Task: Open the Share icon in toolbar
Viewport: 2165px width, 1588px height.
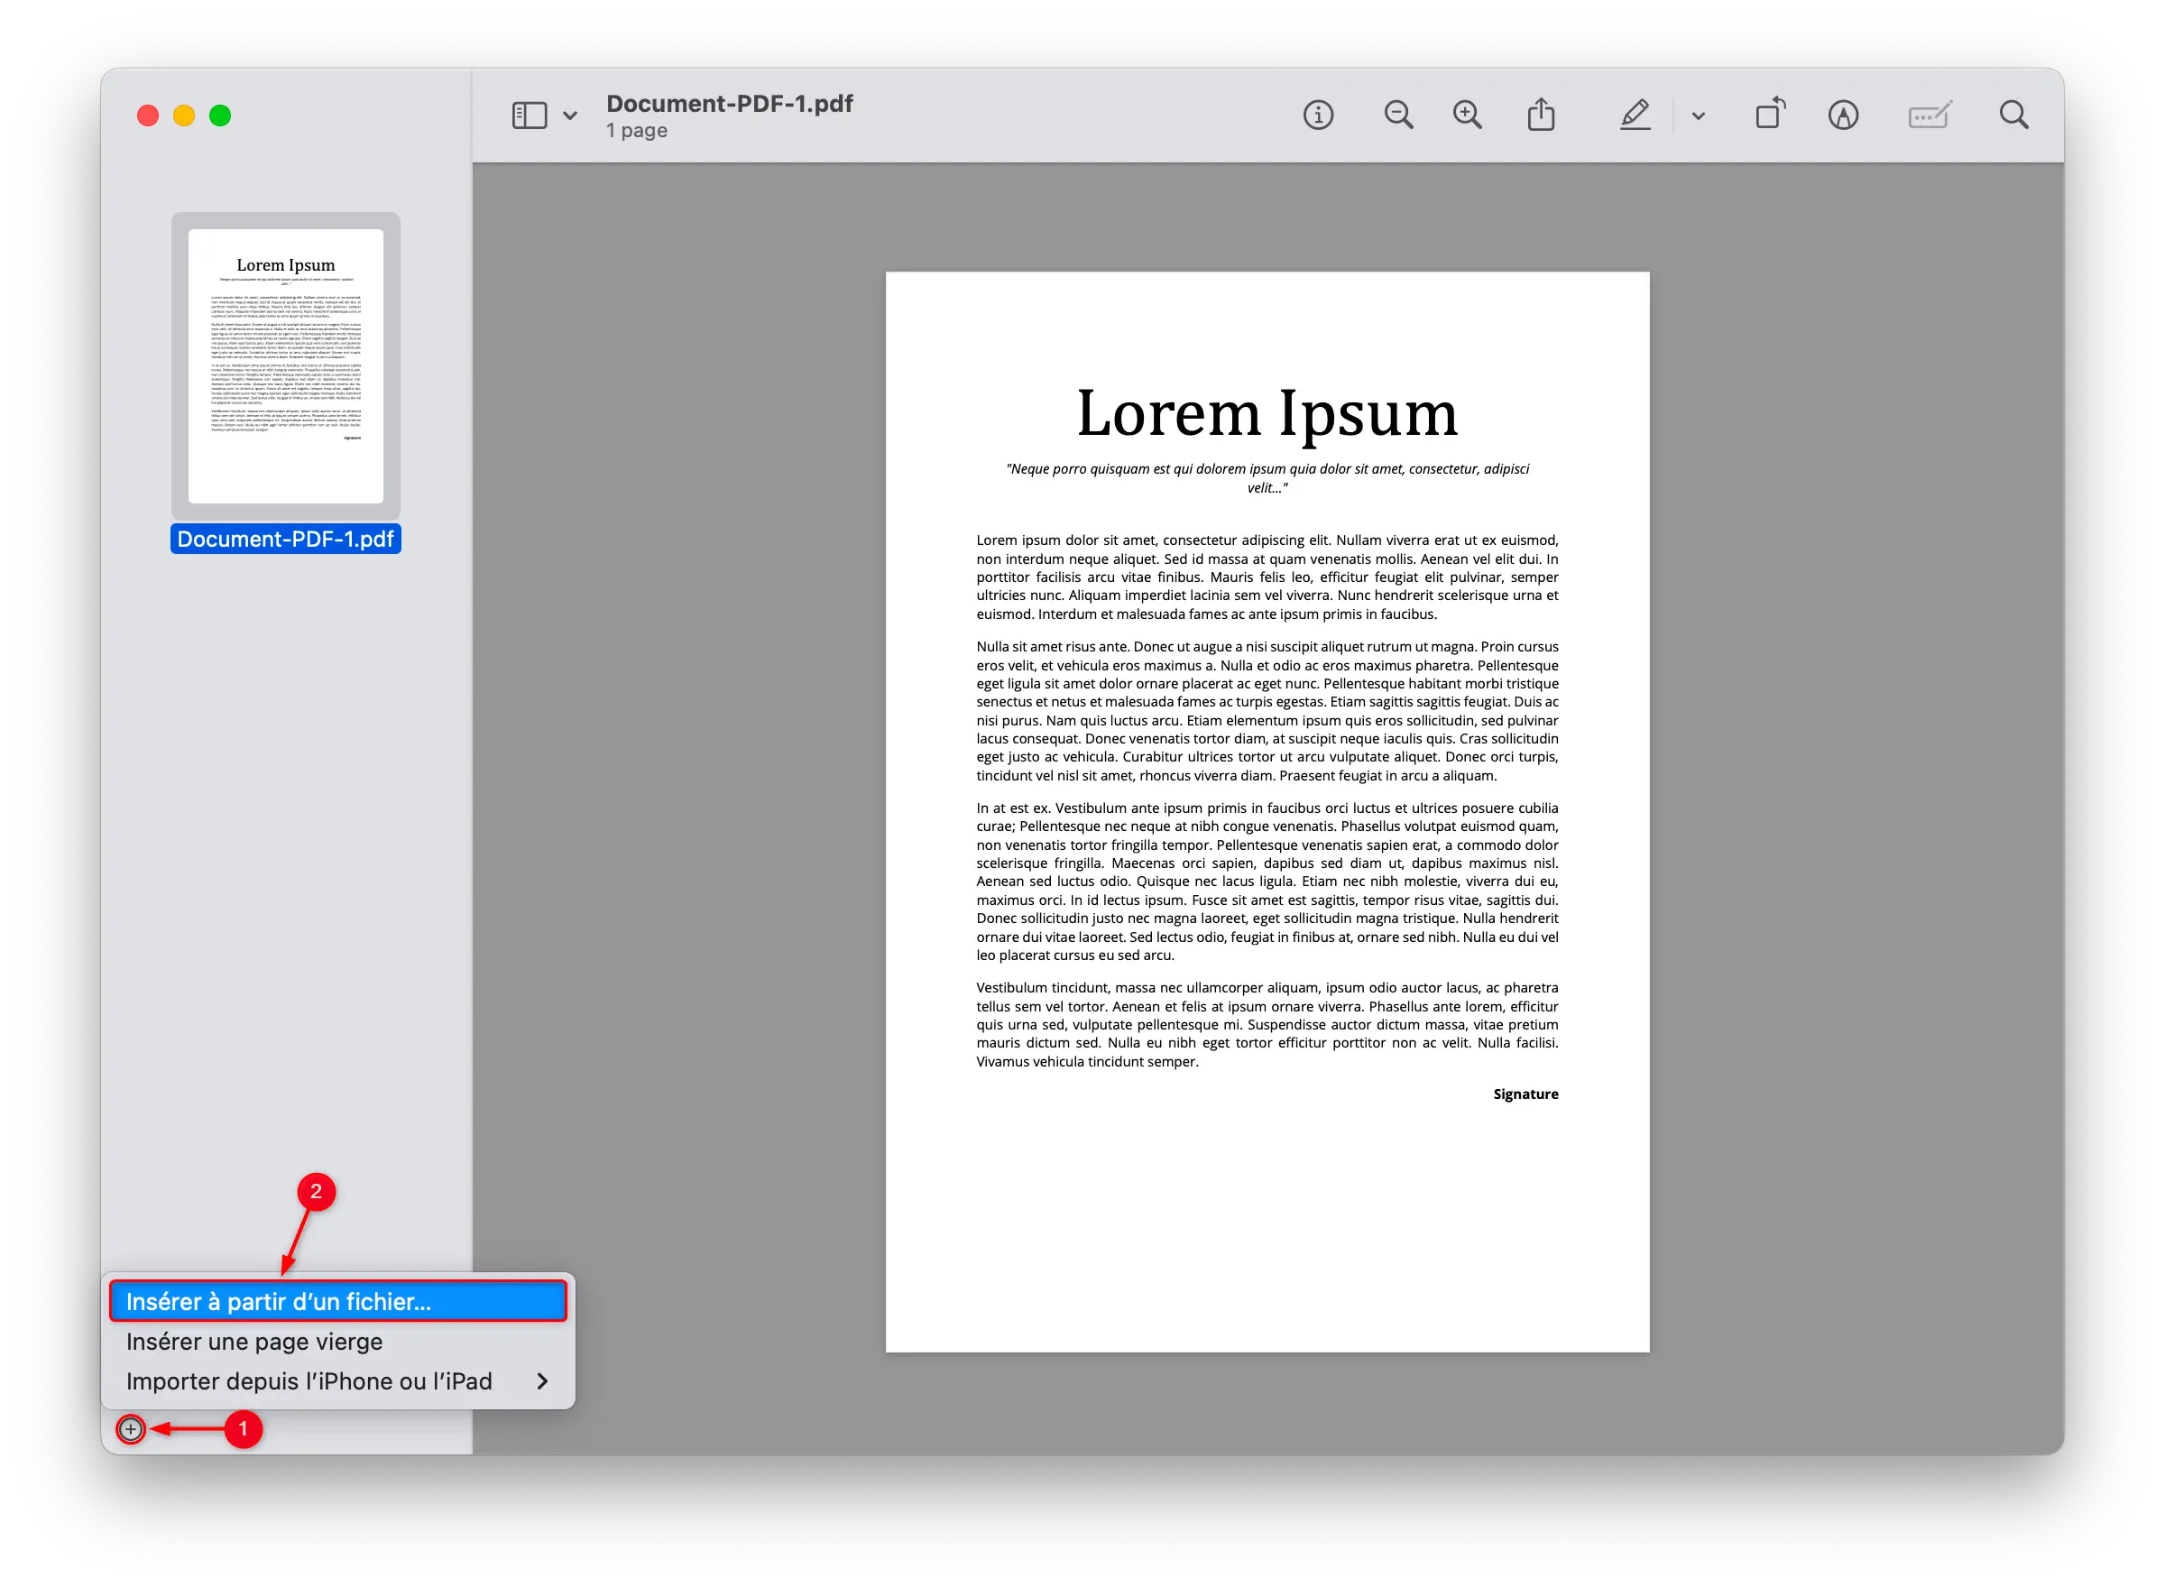Action: click(x=1541, y=115)
